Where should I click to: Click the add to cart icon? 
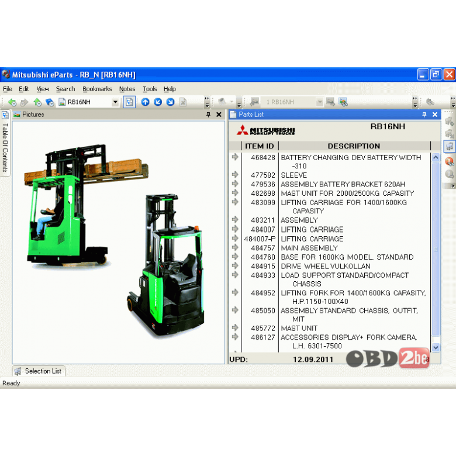450,121
